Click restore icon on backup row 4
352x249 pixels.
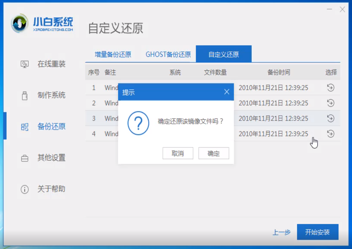pos(330,134)
